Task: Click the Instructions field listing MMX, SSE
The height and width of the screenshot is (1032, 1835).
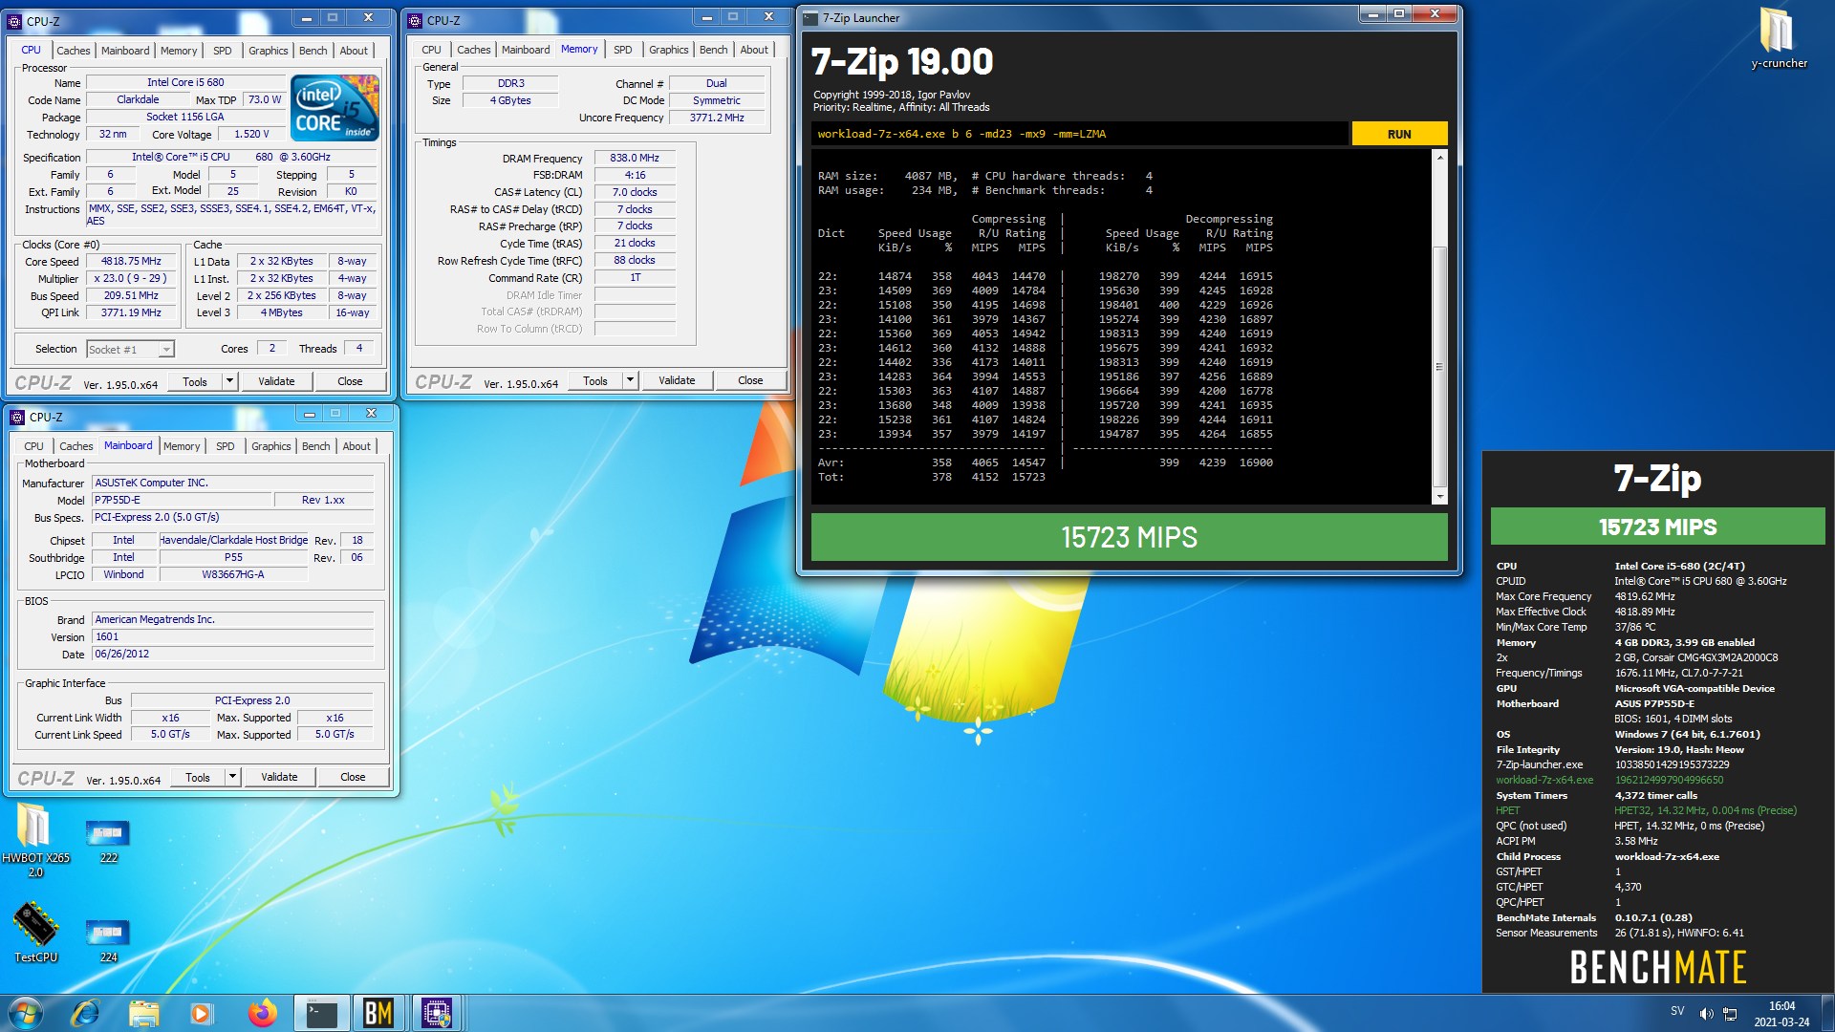Action: [x=232, y=214]
